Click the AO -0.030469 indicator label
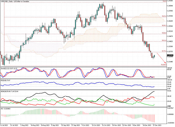The width and height of the screenshot is (175, 127). pos(5,108)
